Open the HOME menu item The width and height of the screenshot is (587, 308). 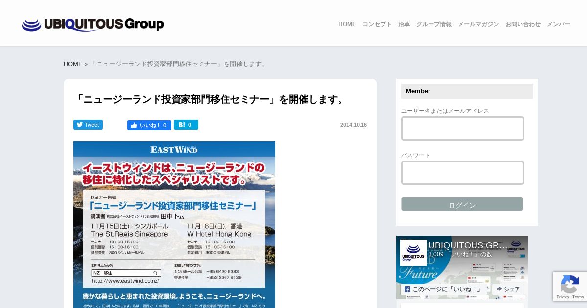point(347,24)
